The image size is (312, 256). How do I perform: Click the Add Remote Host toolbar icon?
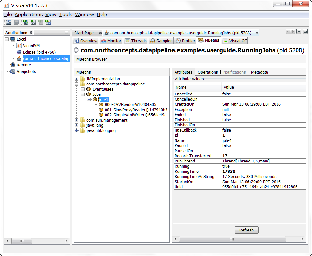pos(26,22)
